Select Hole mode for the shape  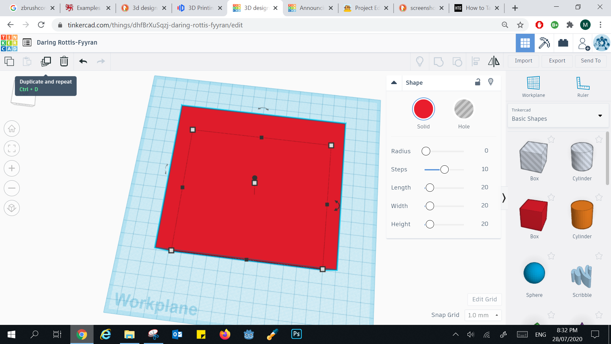click(464, 109)
